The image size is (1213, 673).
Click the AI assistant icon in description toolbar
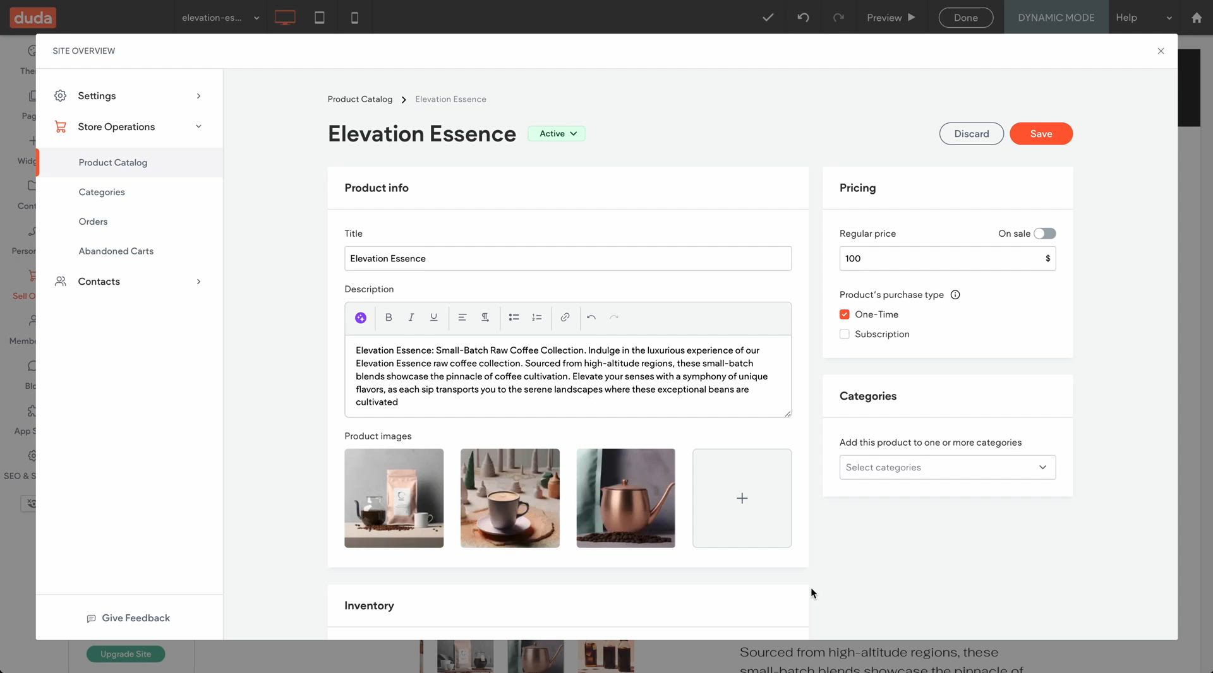point(360,318)
